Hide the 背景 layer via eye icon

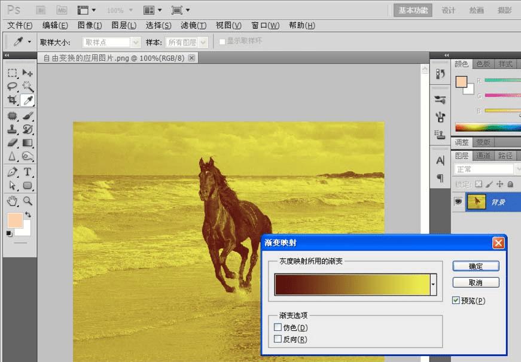pos(459,202)
